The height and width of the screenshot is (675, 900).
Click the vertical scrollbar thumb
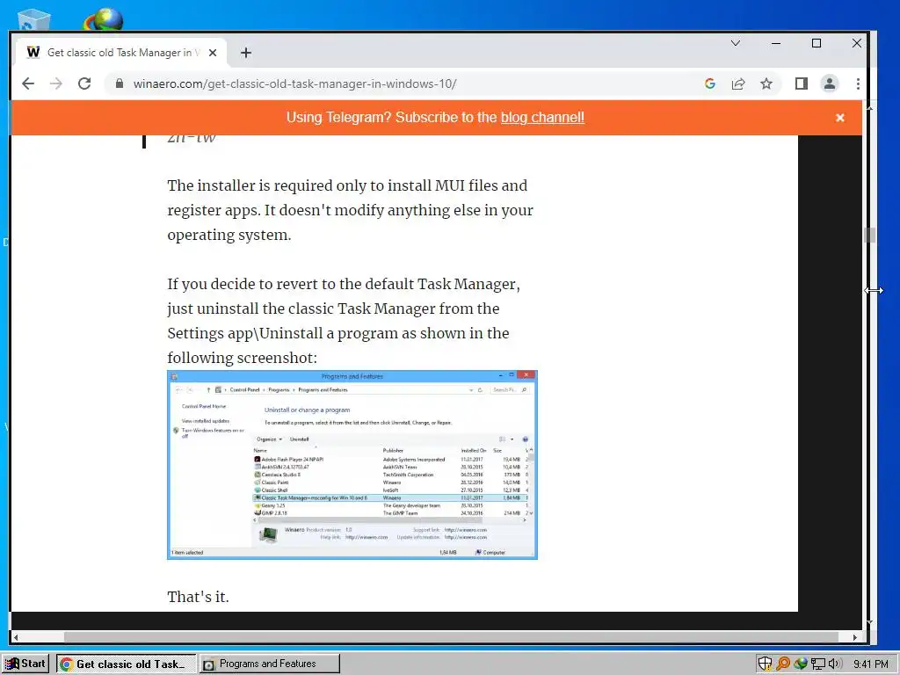(x=869, y=235)
